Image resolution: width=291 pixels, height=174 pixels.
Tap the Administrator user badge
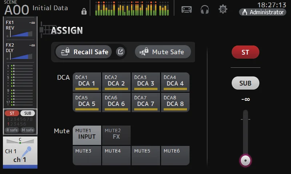[263, 12]
